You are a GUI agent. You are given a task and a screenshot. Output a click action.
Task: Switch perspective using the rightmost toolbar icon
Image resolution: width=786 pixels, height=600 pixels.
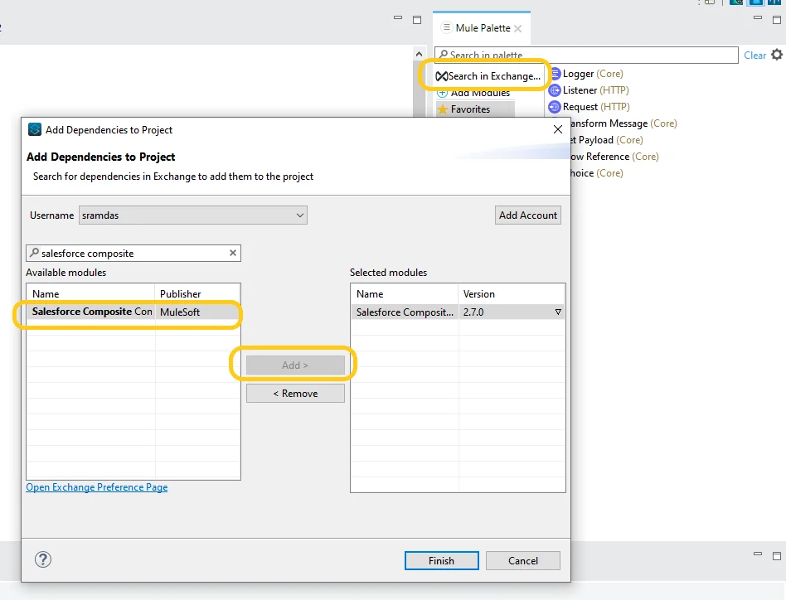click(x=776, y=3)
